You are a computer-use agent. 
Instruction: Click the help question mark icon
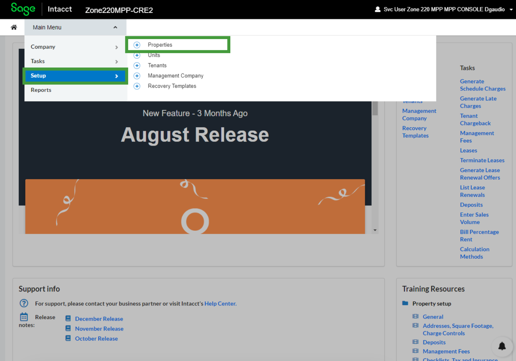[x=24, y=303]
